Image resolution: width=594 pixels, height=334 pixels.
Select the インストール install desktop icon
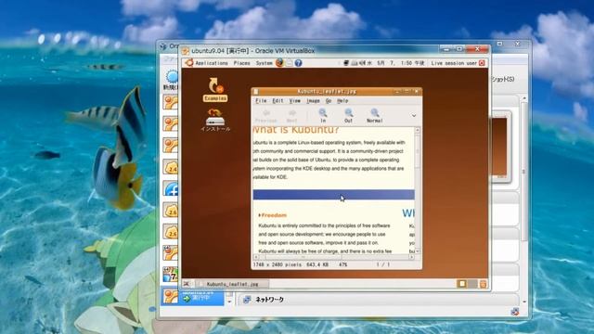tap(215, 121)
